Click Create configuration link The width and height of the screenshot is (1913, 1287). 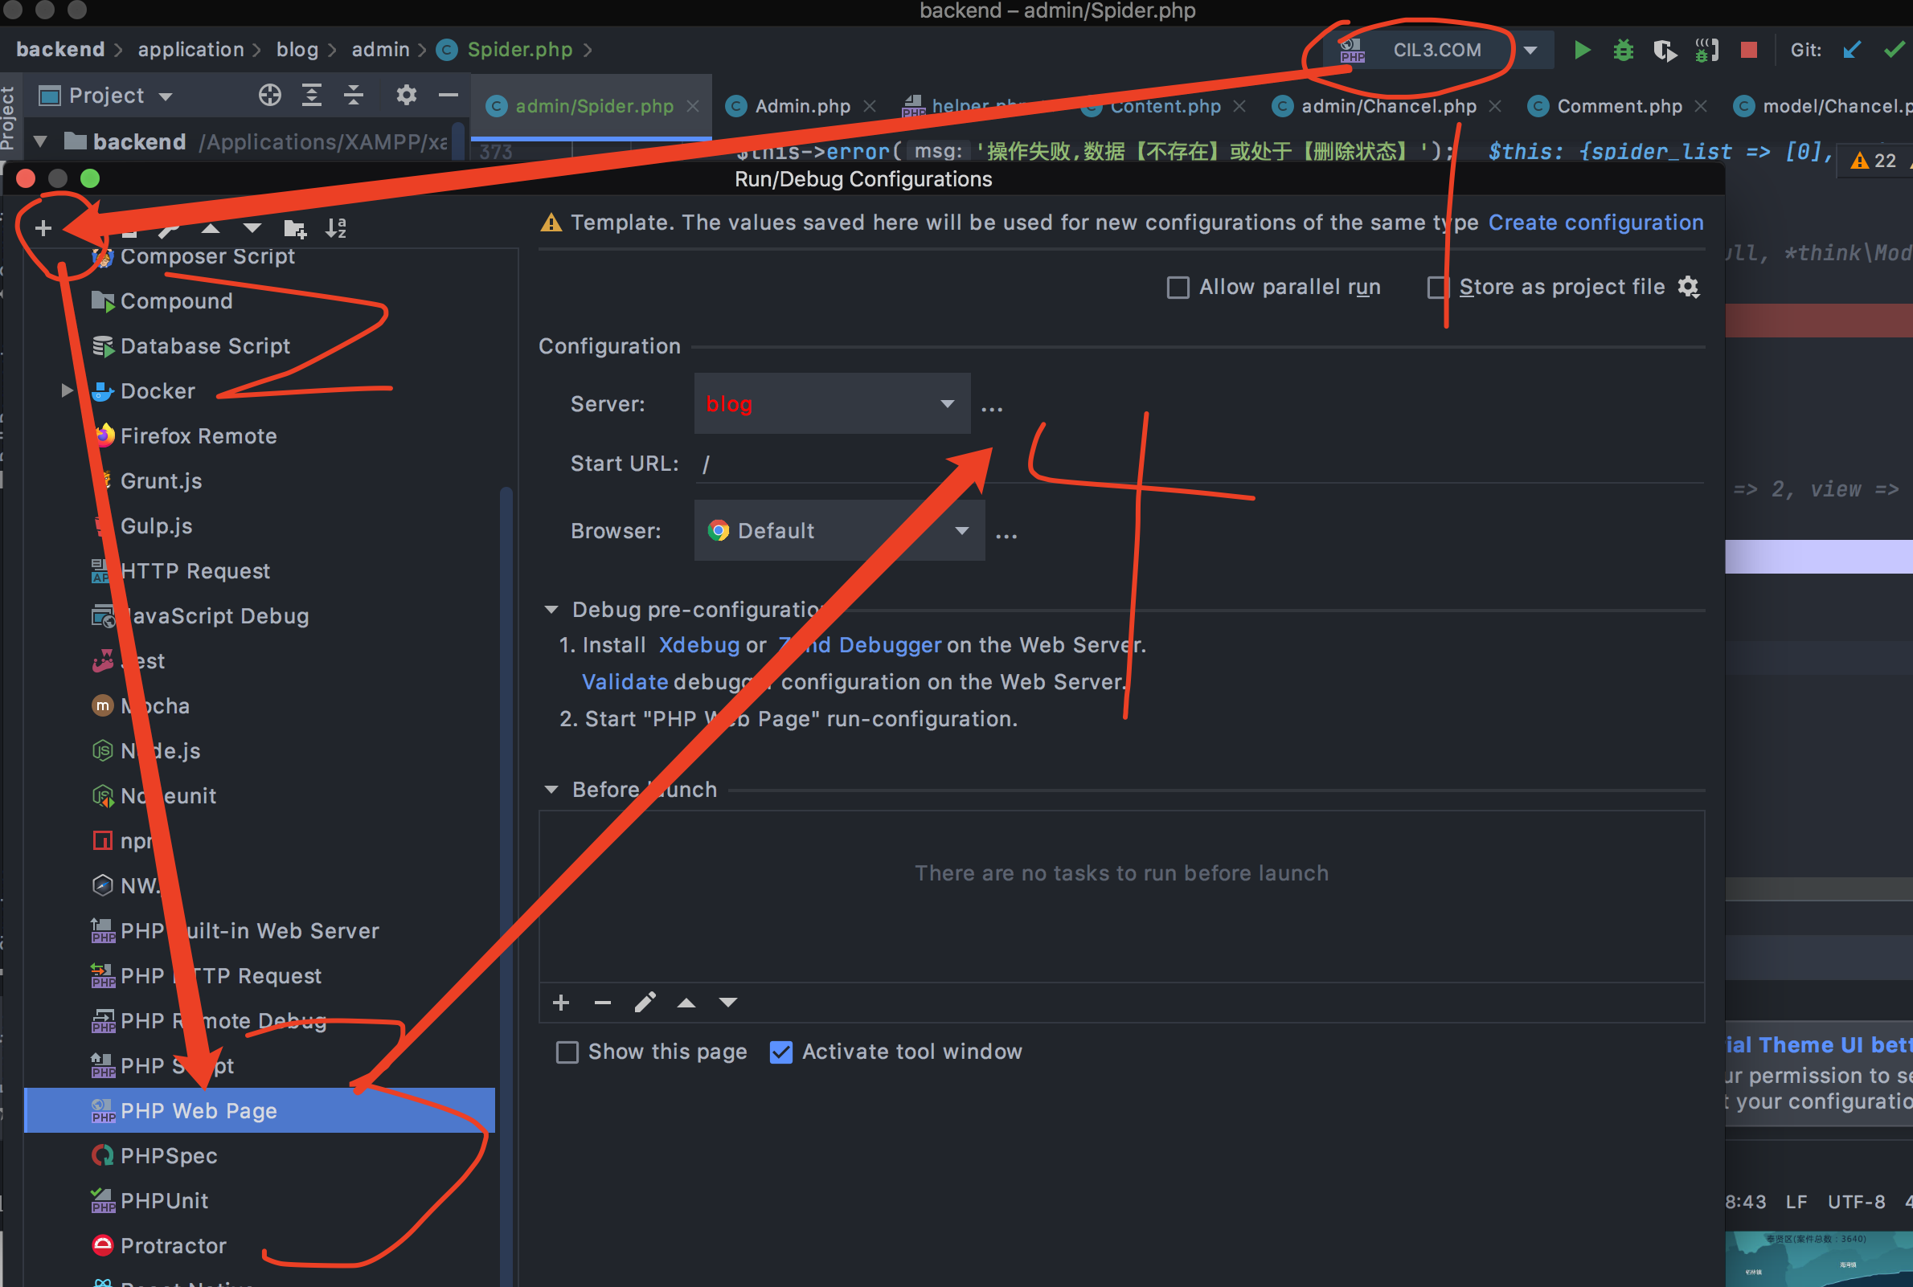pos(1596,223)
